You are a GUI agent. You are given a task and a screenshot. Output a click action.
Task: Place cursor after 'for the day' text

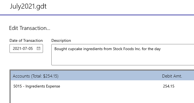[x=161, y=49]
